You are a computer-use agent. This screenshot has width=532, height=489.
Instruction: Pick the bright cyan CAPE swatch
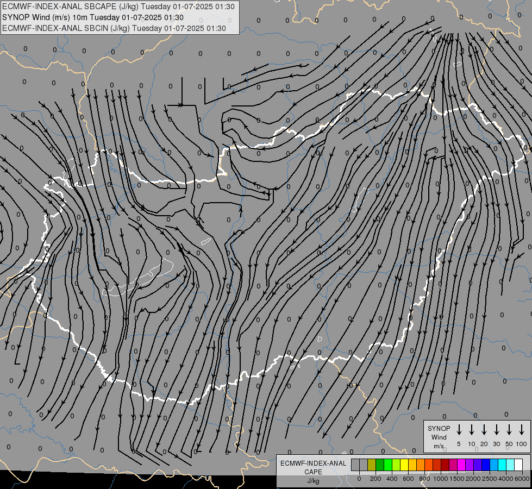502,465
